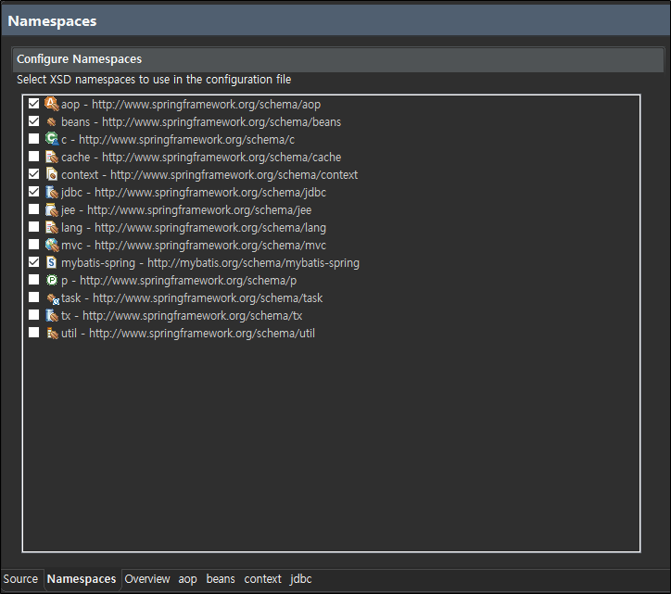Enable the util namespace checkbox
Viewport: 671px width, 594px height.
pyautogui.click(x=33, y=332)
